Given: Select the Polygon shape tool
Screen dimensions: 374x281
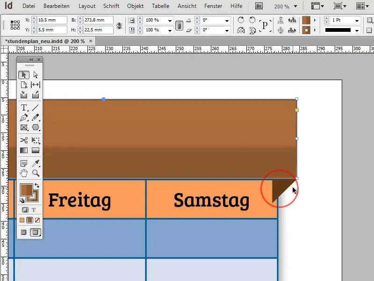Looking at the screenshot, I should coord(36,127).
